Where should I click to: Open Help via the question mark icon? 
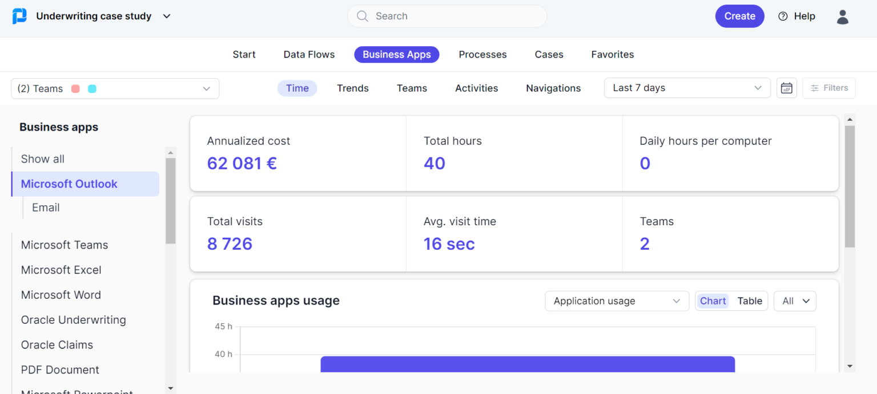coord(783,16)
